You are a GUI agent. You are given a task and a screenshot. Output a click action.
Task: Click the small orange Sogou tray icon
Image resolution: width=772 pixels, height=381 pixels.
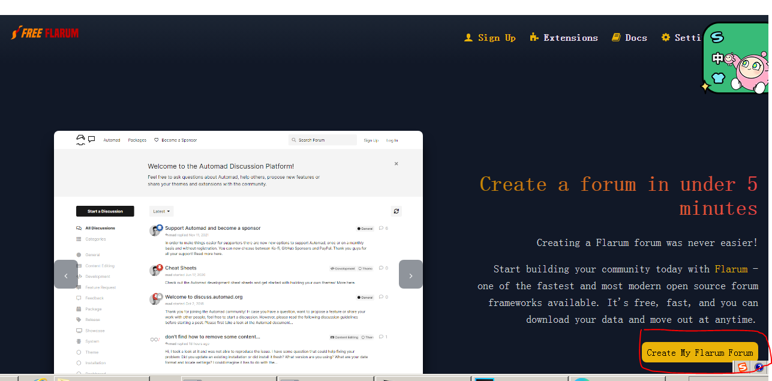[x=743, y=367]
